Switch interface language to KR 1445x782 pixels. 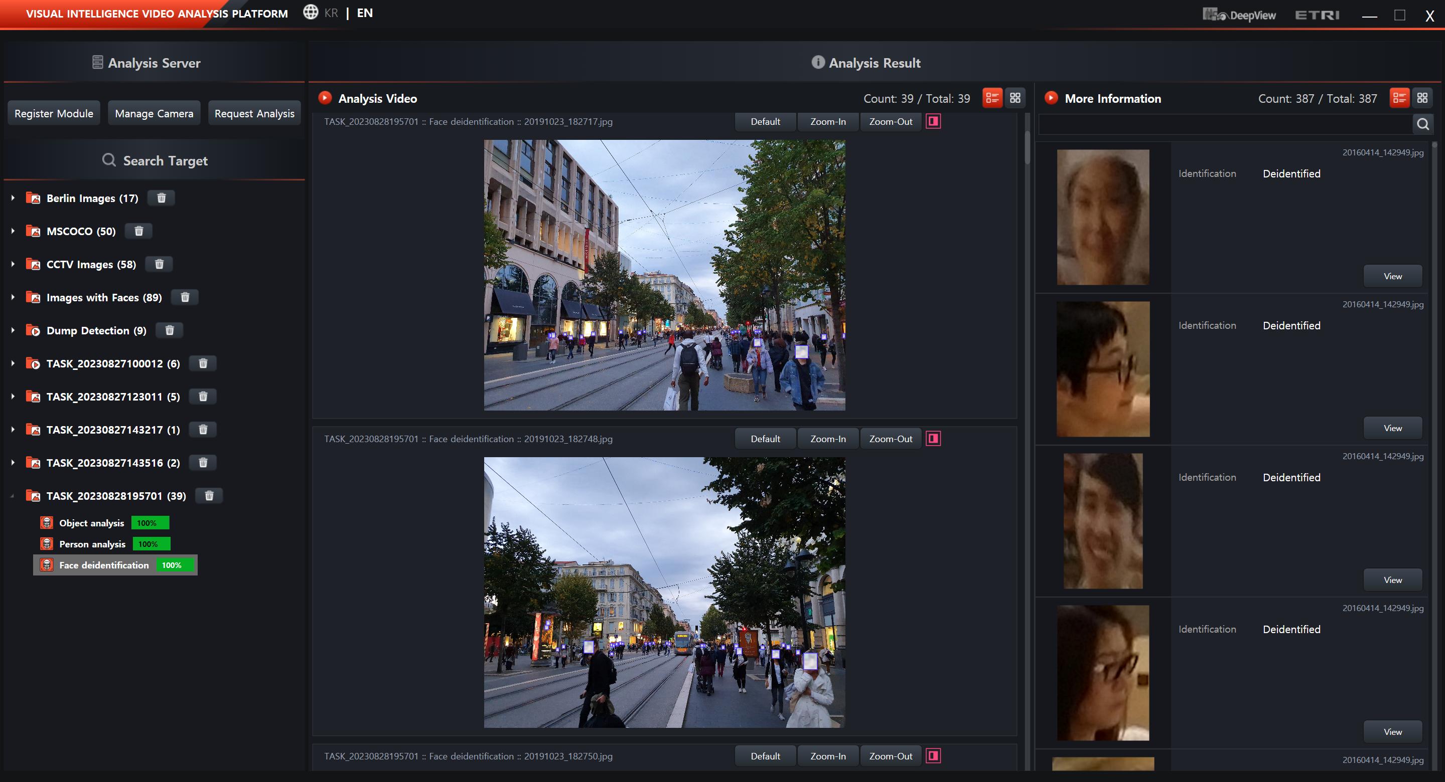331,13
